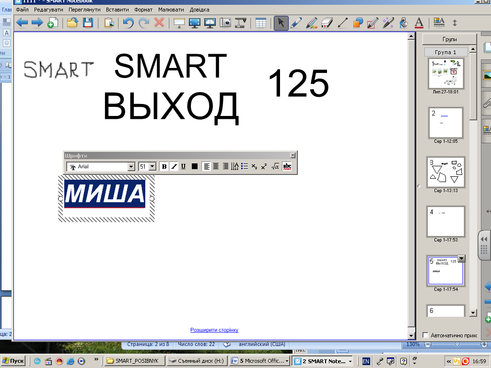Redo the last action

[144, 23]
